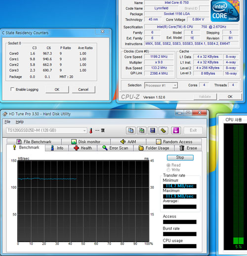
Task: Click the copy text toolbar icon in HD Tune
Action: (x=131, y=130)
